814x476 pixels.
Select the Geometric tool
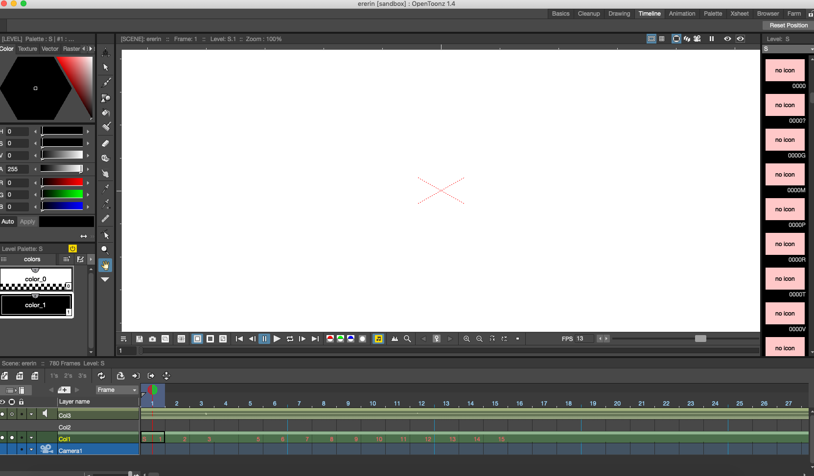pos(105,98)
